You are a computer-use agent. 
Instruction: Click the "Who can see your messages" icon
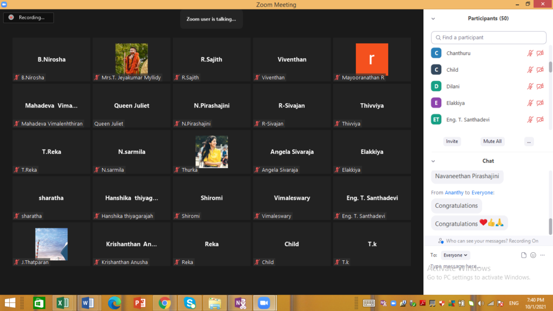(441, 241)
